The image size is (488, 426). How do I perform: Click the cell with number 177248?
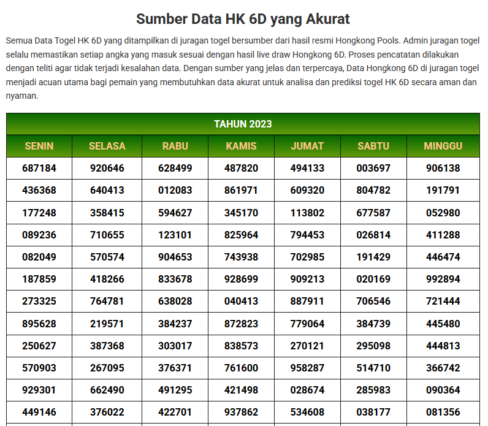39,213
